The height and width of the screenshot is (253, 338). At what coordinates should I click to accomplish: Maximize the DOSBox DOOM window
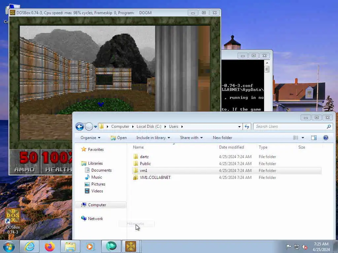pyautogui.click(x=204, y=13)
